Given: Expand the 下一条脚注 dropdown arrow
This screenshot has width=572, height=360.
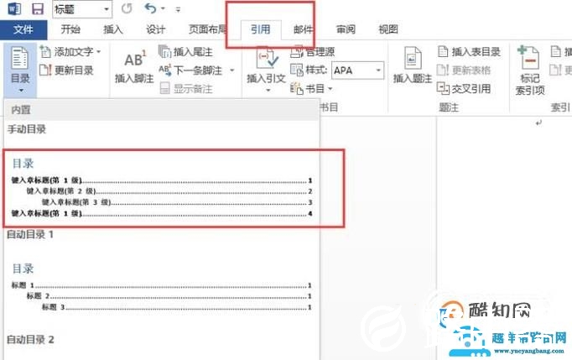Looking at the screenshot, I should pos(232,70).
